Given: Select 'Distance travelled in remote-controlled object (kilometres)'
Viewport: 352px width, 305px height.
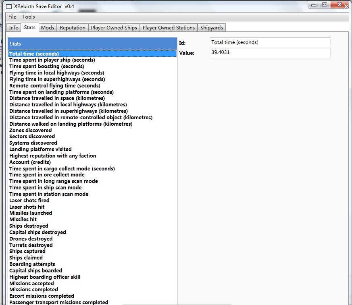Looking at the screenshot, I should [x=92, y=118].
